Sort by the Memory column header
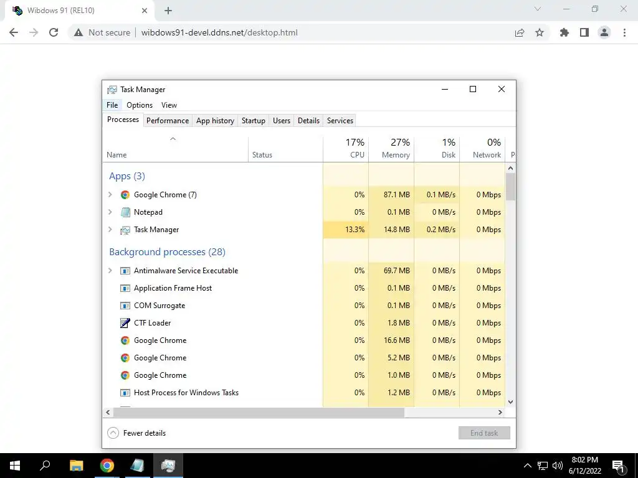The height and width of the screenshot is (478, 638). coord(391,149)
